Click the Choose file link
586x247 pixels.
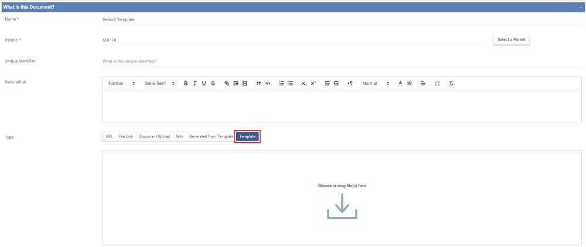[x=325, y=186]
